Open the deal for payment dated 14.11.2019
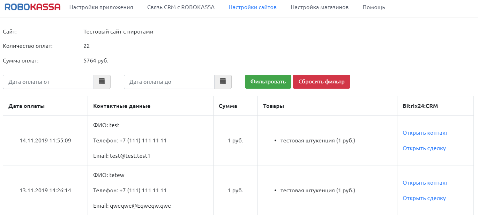The height and width of the screenshot is (215, 478). pyautogui.click(x=424, y=148)
